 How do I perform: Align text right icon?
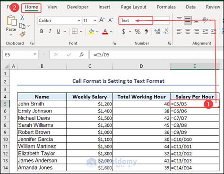tap(196, 31)
